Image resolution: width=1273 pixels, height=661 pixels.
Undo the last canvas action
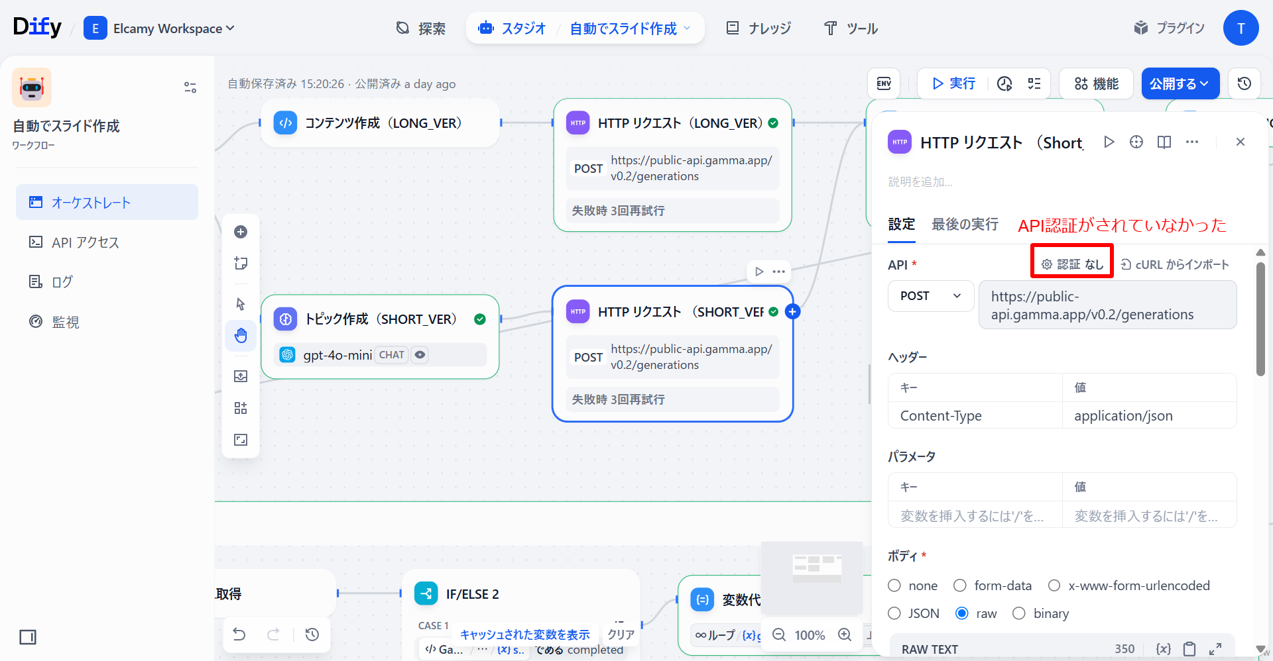coord(239,635)
